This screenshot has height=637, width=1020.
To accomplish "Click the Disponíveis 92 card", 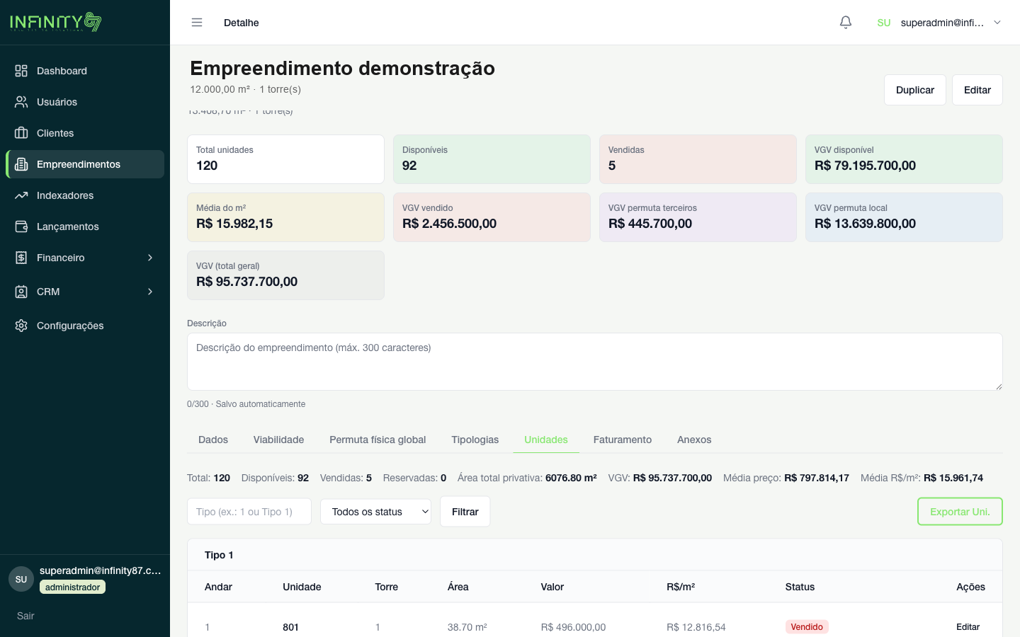I will (x=492, y=159).
